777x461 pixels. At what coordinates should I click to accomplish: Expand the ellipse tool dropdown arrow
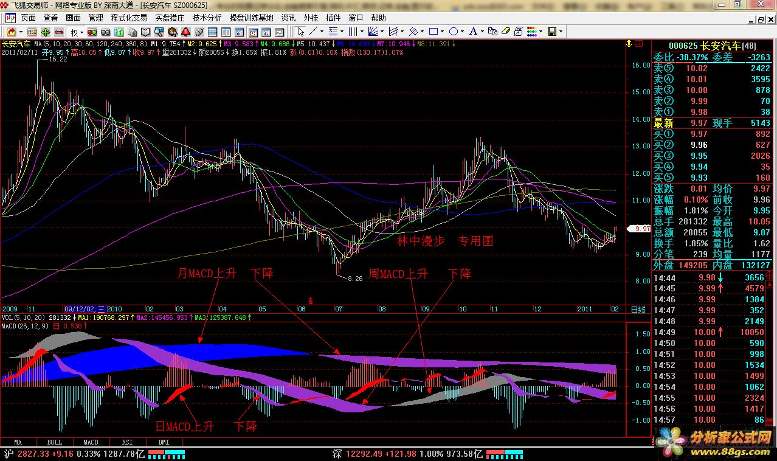pos(462,32)
